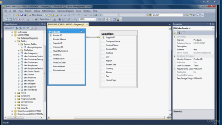Click Categorized view icon in Properties panel
The width and height of the screenshot is (222, 125).
point(175,33)
